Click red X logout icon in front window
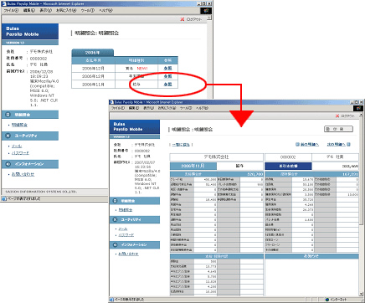This screenshot has height=303, width=365. pos(337,116)
